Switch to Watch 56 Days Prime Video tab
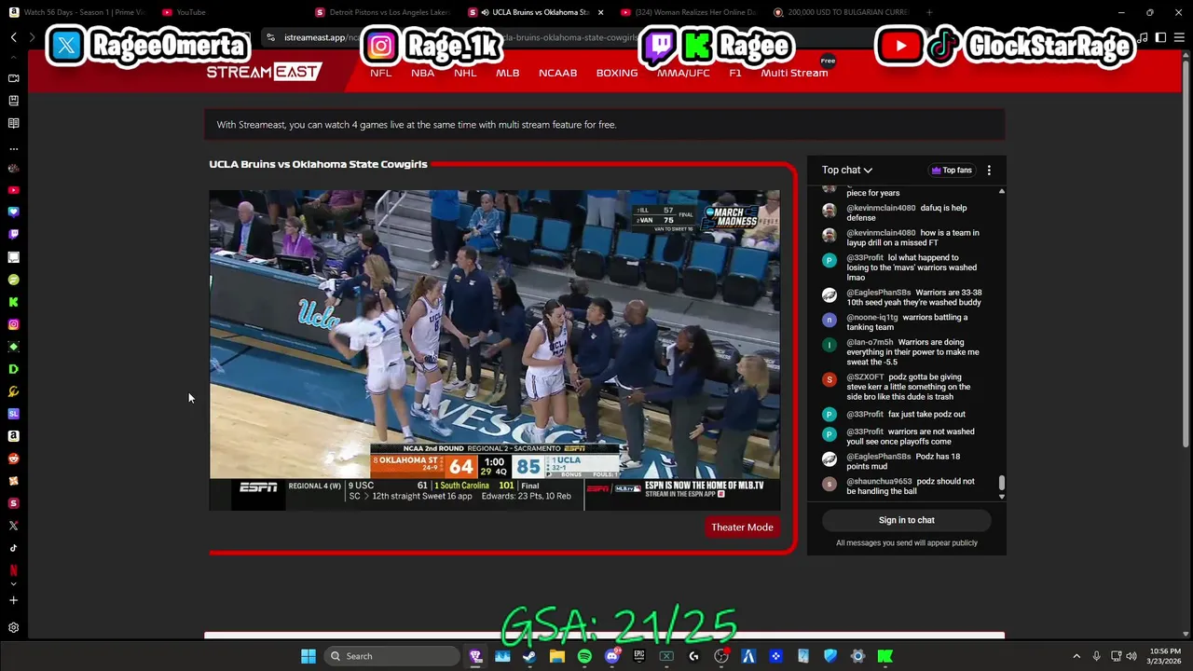Viewport: 1193px width, 671px height. point(77,12)
